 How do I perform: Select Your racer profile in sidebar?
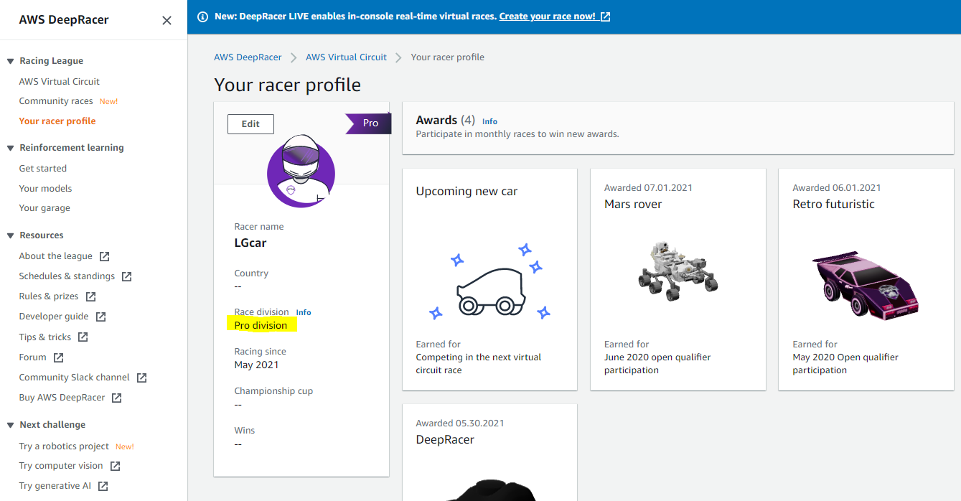[57, 121]
